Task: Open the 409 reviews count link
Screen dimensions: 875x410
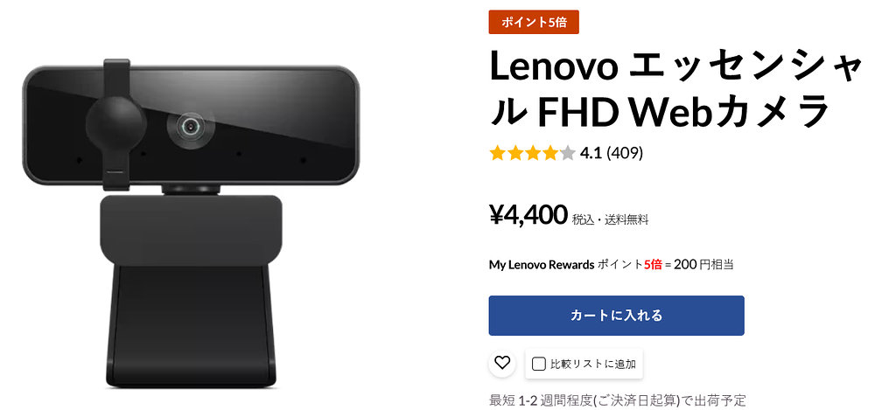Action: pos(625,153)
